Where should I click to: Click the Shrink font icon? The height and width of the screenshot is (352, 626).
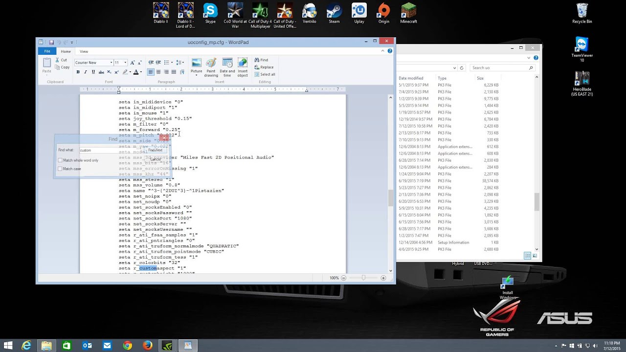click(140, 63)
